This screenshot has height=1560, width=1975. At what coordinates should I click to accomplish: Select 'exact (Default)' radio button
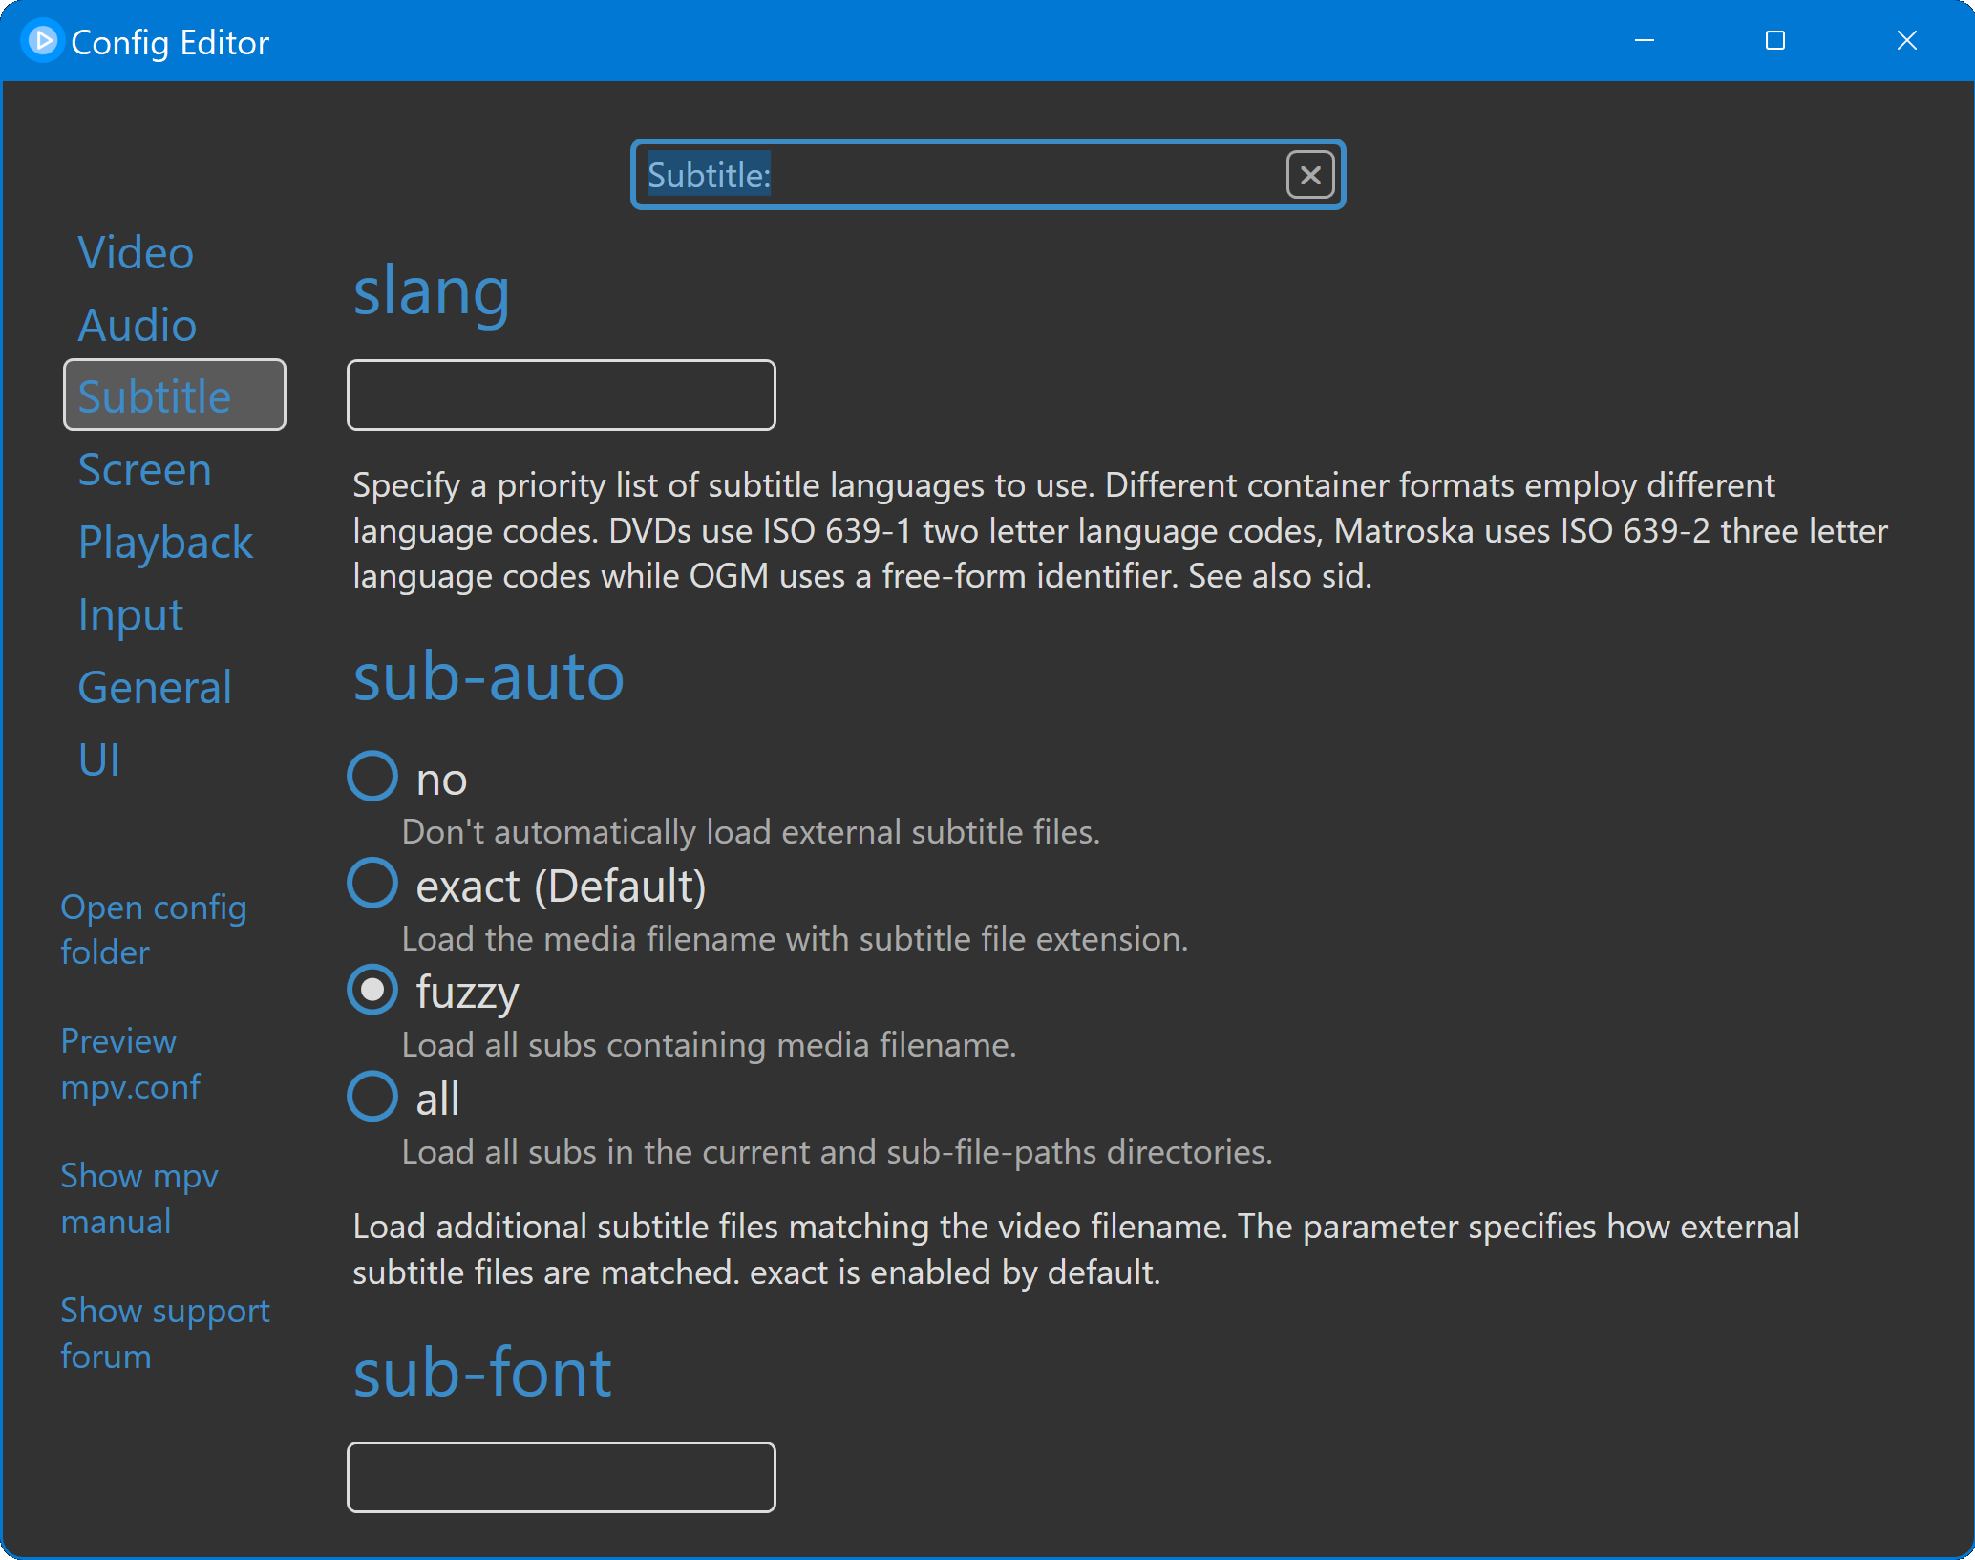(372, 884)
